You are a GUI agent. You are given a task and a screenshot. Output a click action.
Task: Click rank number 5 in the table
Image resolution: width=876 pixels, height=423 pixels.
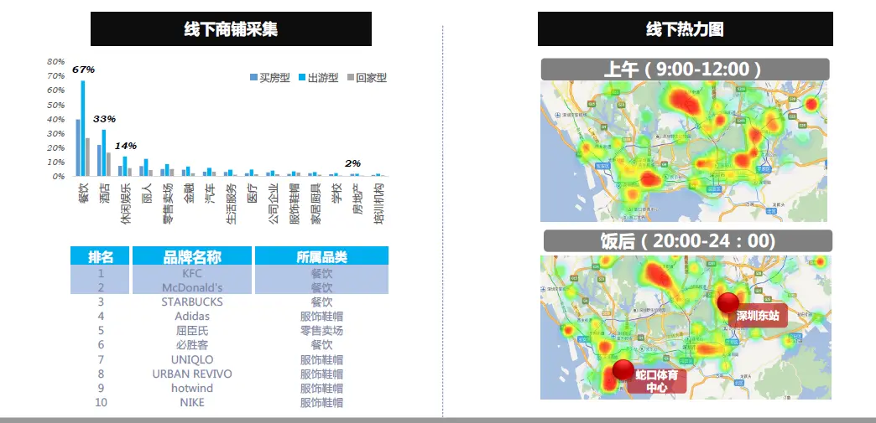[101, 330]
